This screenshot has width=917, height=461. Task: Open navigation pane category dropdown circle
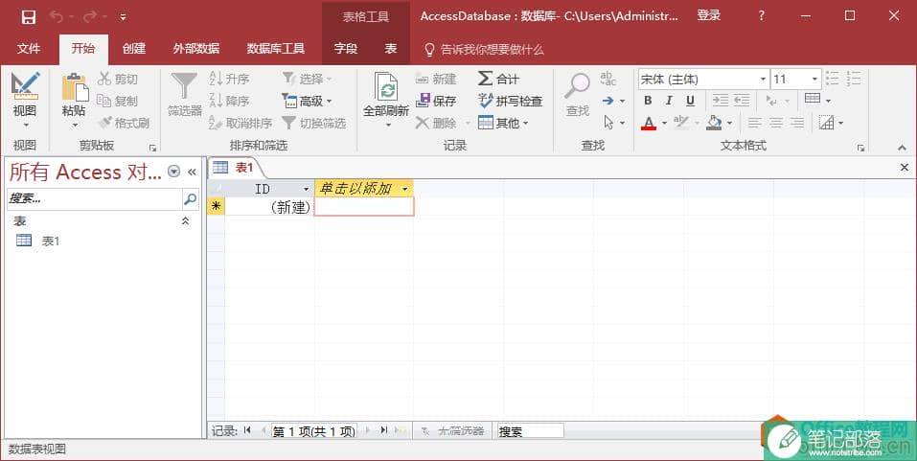[x=173, y=172]
